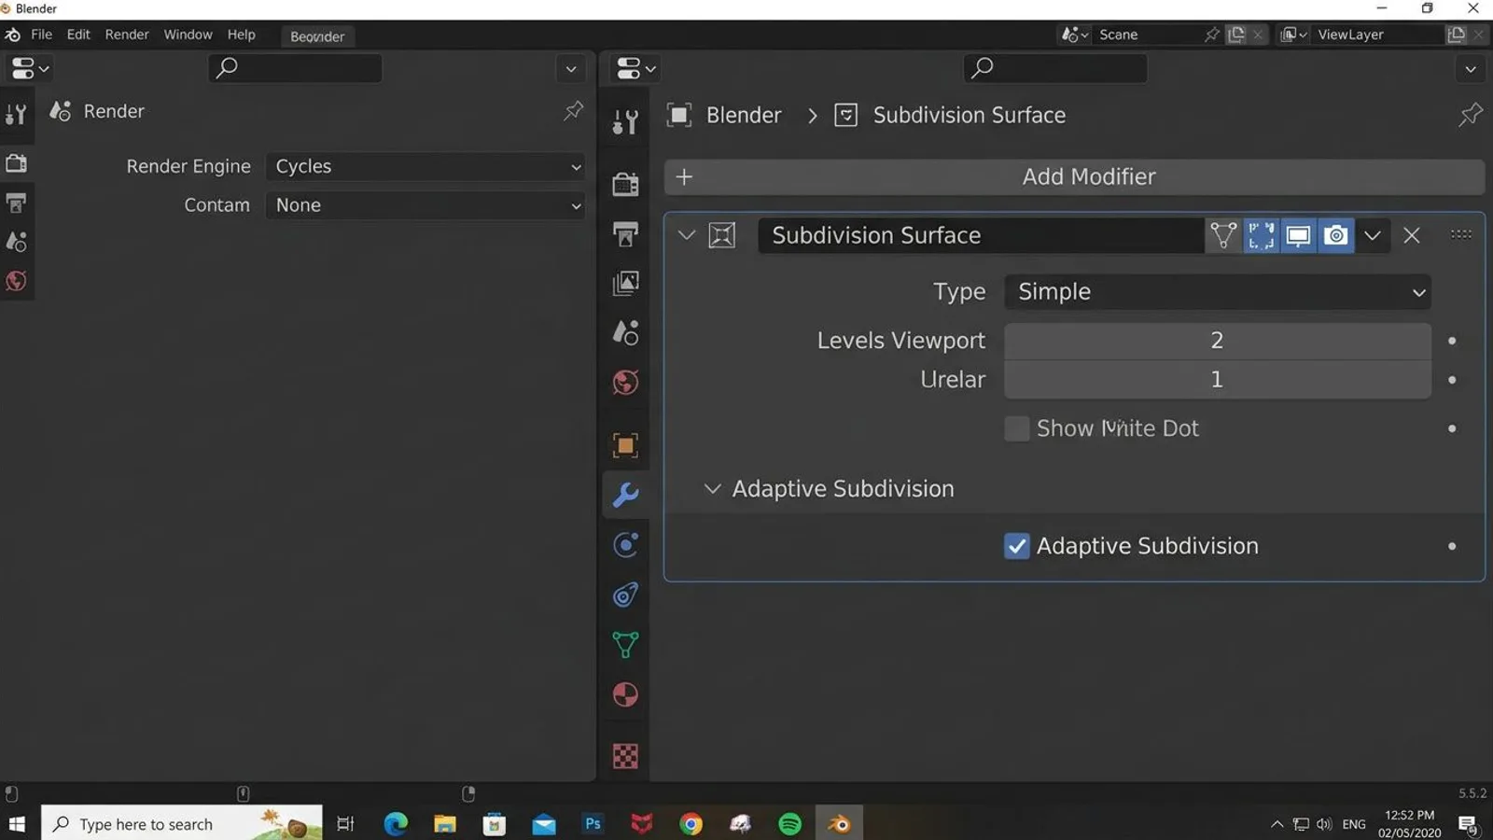
Task: Click the World tab icon in left panel
Action: pos(17,281)
